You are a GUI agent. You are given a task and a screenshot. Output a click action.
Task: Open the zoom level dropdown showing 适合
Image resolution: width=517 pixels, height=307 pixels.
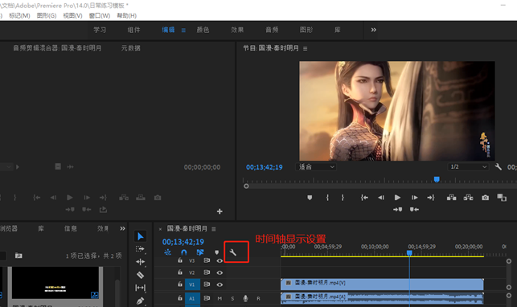(x=316, y=167)
